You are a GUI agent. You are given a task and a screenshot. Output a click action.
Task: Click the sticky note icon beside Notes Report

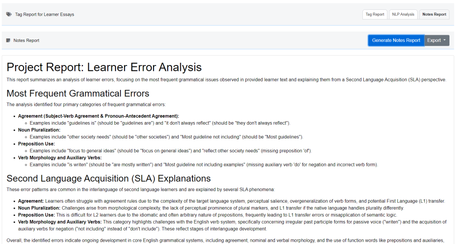tap(8, 41)
